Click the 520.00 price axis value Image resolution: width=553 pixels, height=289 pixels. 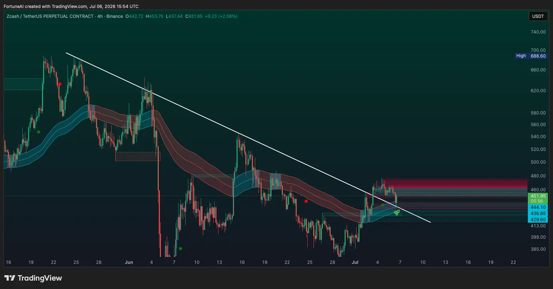click(x=538, y=149)
